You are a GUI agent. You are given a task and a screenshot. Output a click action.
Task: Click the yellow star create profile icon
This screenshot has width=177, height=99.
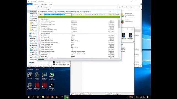point(82,15)
